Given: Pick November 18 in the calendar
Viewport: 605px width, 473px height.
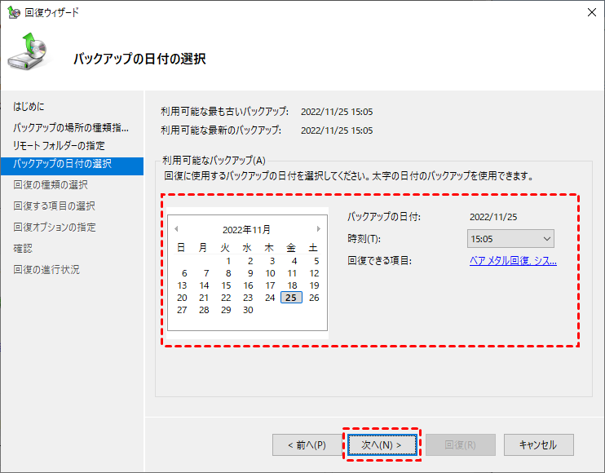Looking at the screenshot, I should tap(292, 285).
